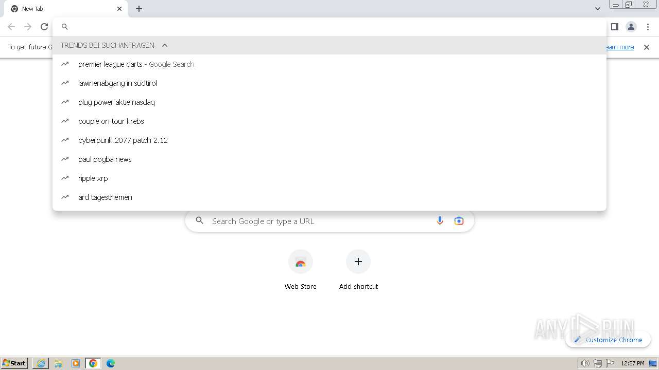Screen dimensions: 659x370
Task: Launch Internet Explorer from taskbar
Action: [x=41, y=363]
